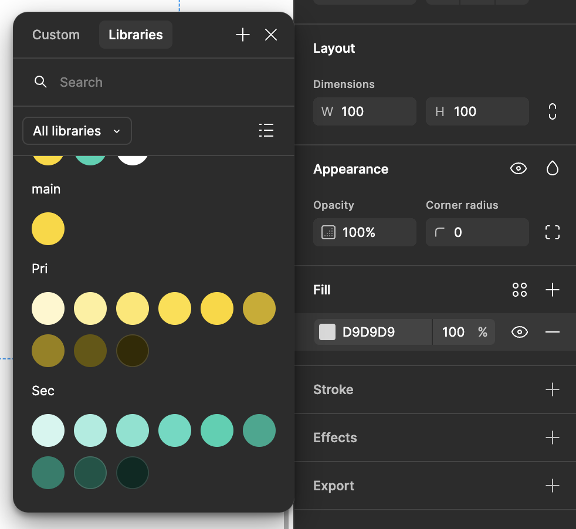Open blend mode droplet icon
Screen dimensions: 576x529
[552, 169]
